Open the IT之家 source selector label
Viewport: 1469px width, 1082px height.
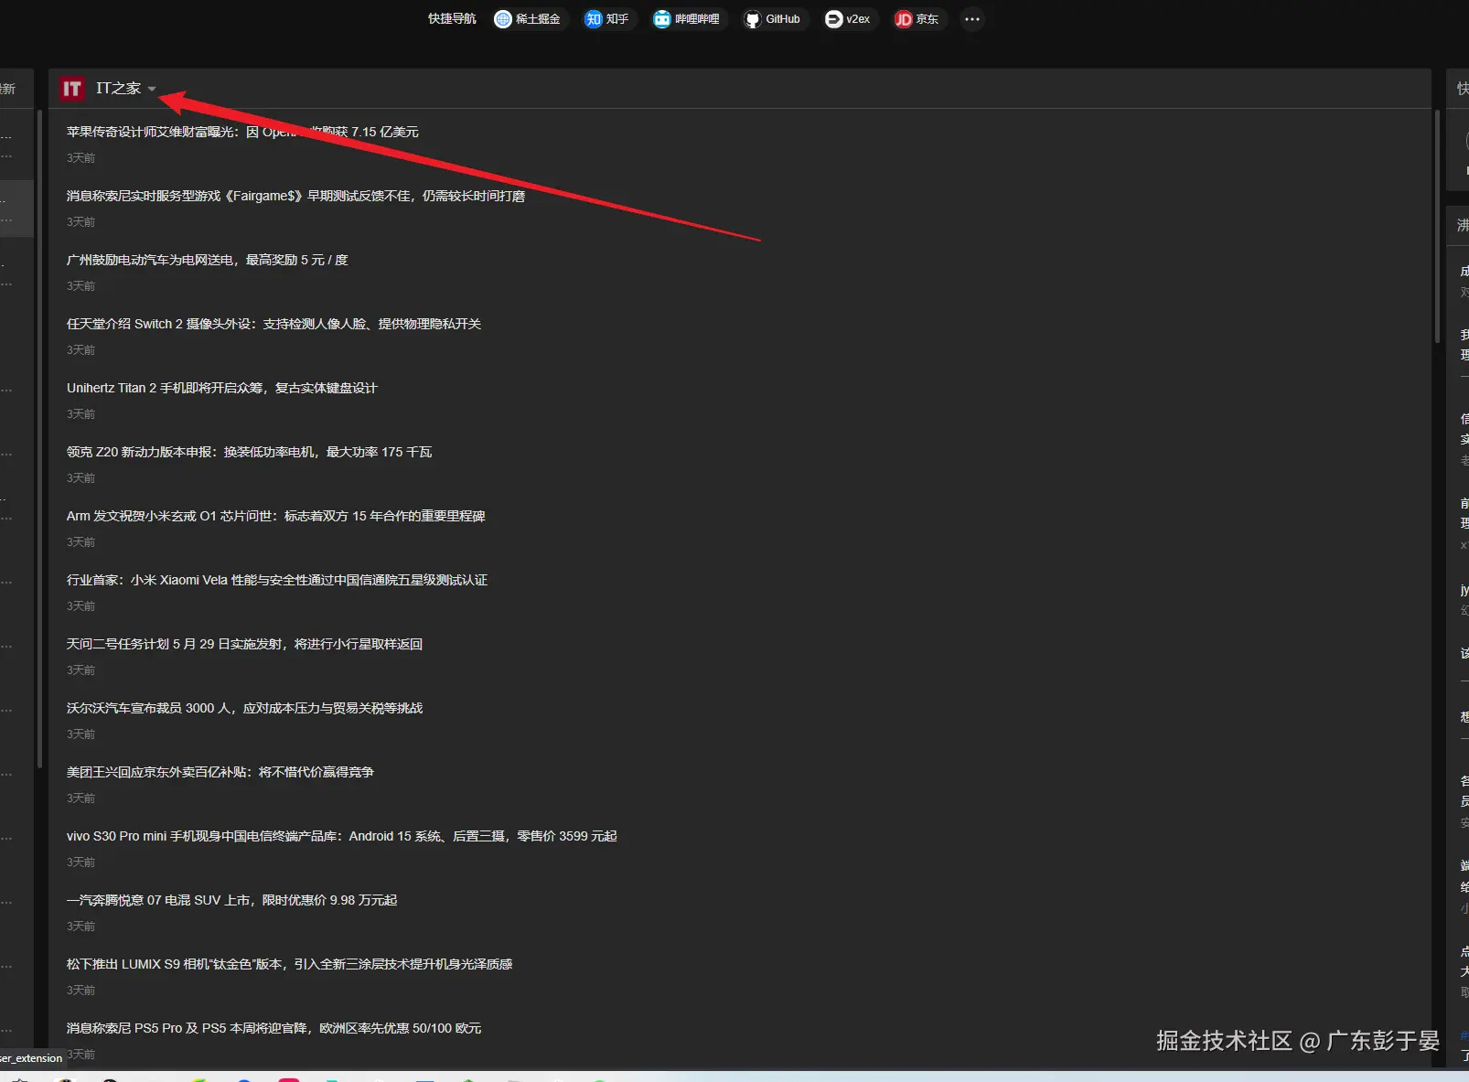click(118, 89)
